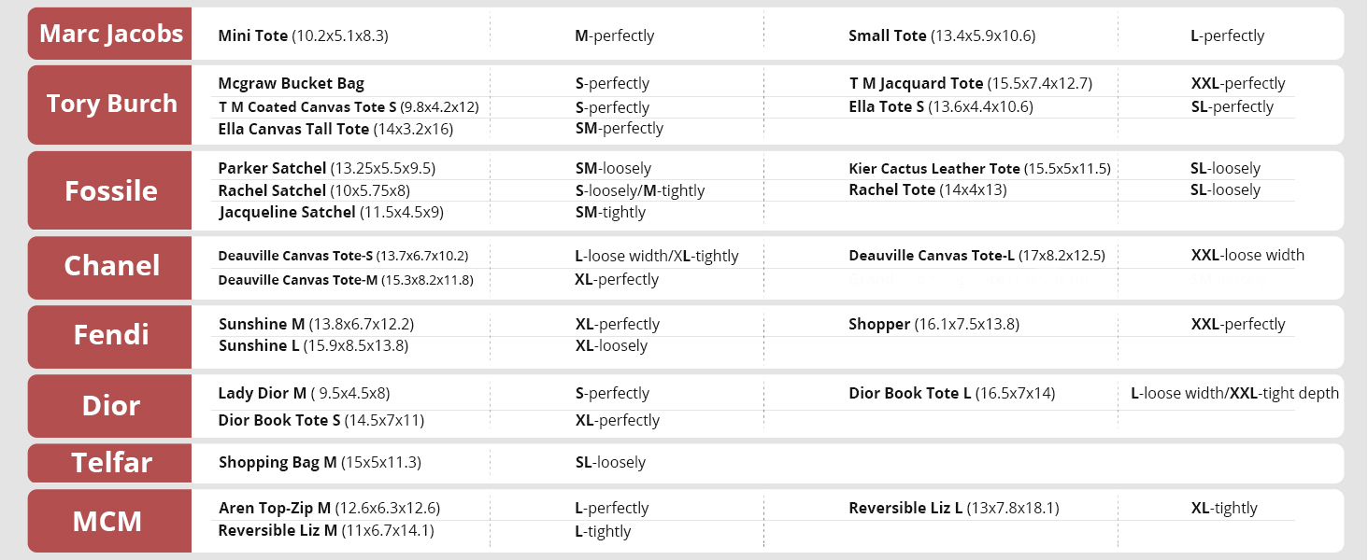The image size is (1368, 560).
Task: Click the Telfar brand label
Action: (111, 462)
